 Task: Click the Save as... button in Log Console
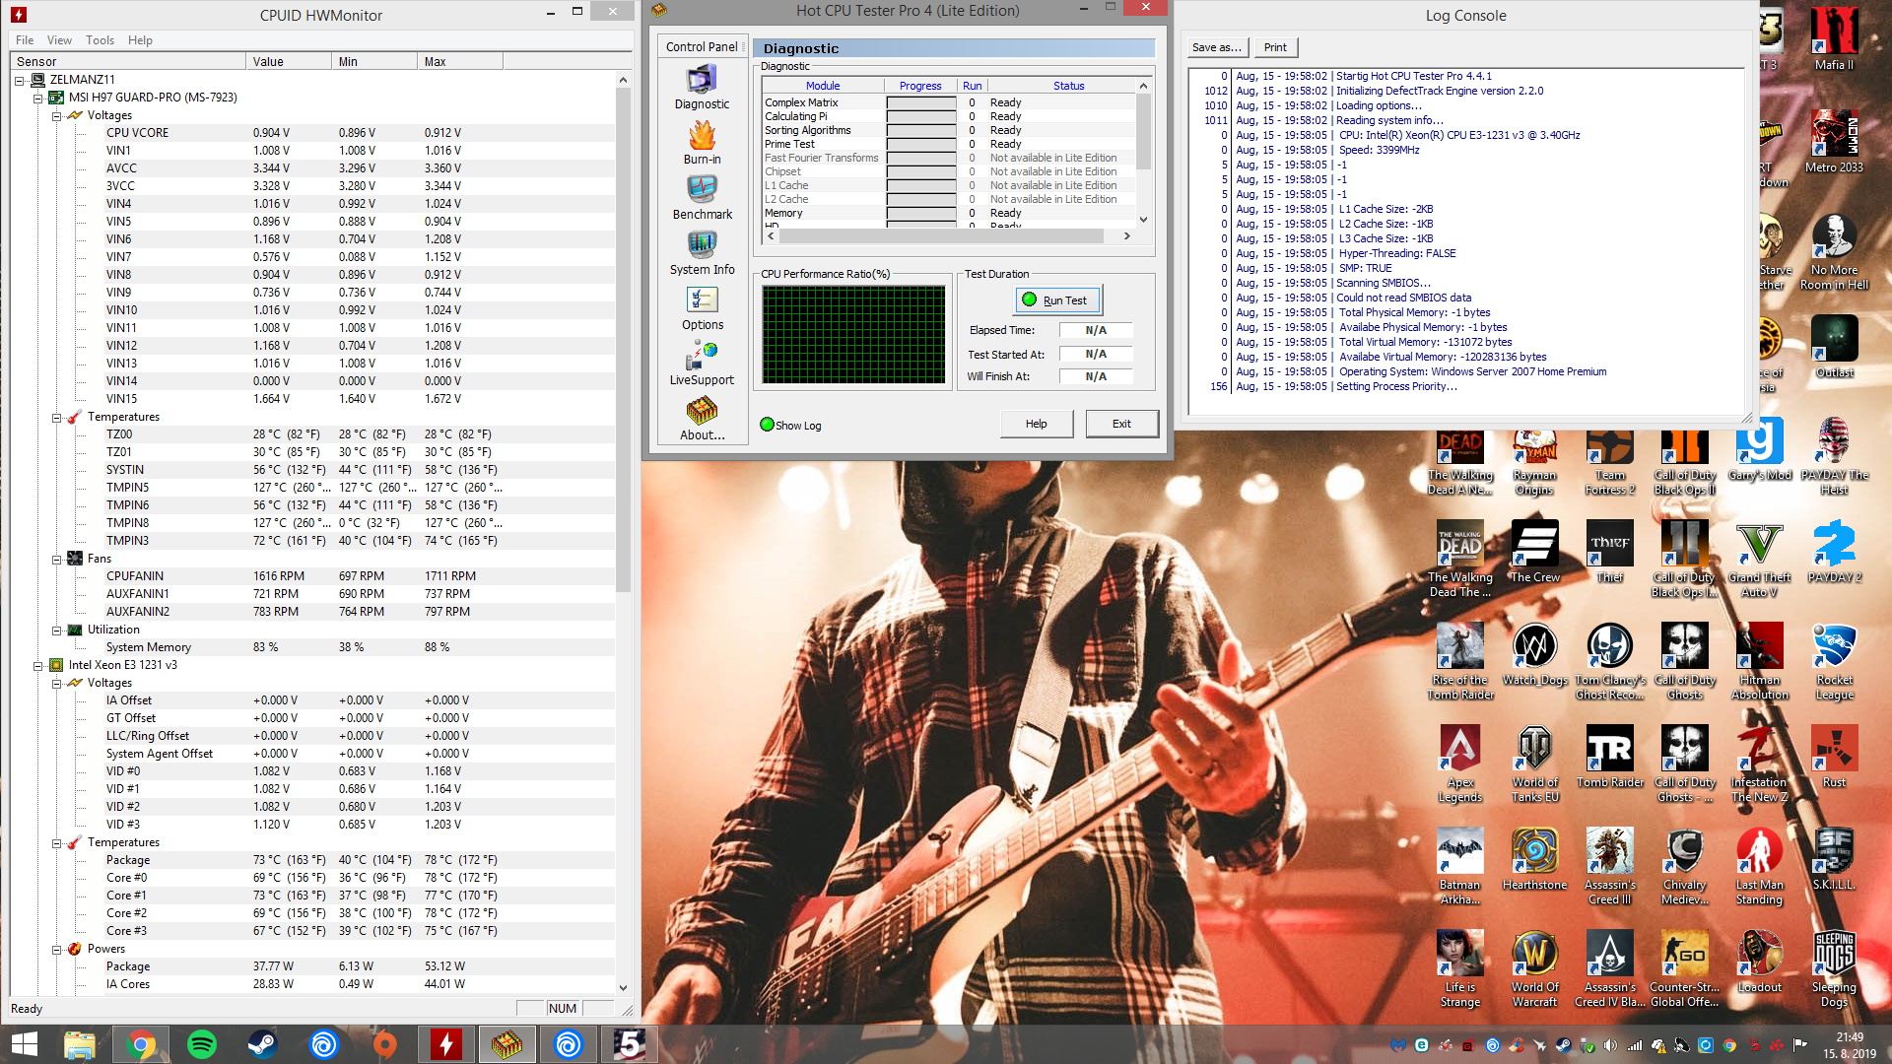(1216, 47)
